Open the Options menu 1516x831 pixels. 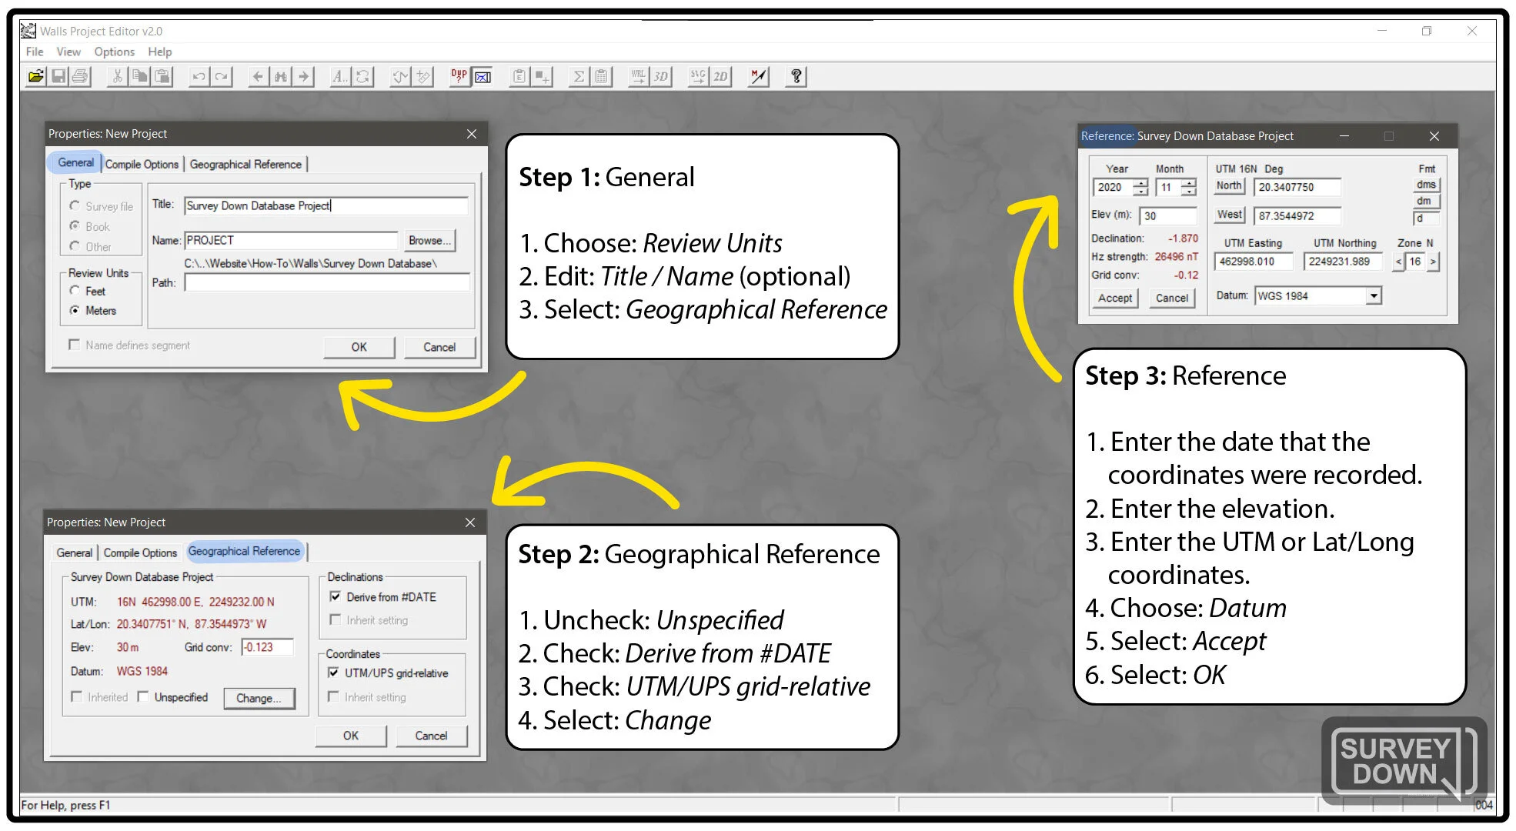(x=114, y=52)
